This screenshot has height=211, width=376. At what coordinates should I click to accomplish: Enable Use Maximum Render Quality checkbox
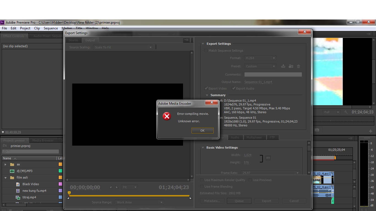coord(202,180)
